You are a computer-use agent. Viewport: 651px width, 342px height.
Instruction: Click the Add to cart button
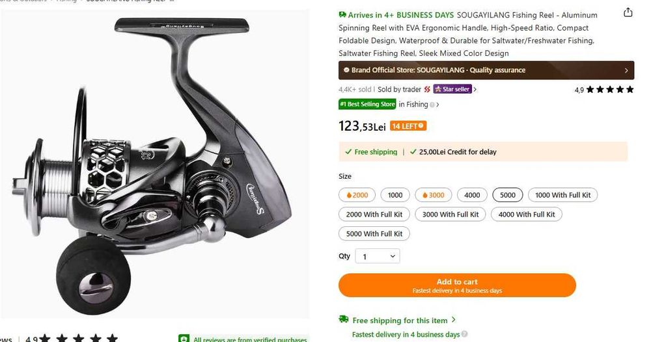457,285
